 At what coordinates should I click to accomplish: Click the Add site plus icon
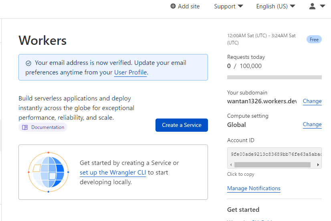click(173, 6)
